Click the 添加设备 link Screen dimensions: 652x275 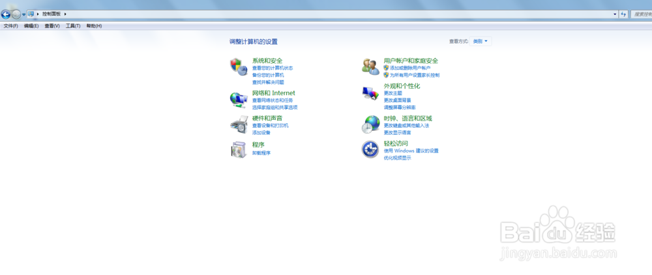point(261,132)
